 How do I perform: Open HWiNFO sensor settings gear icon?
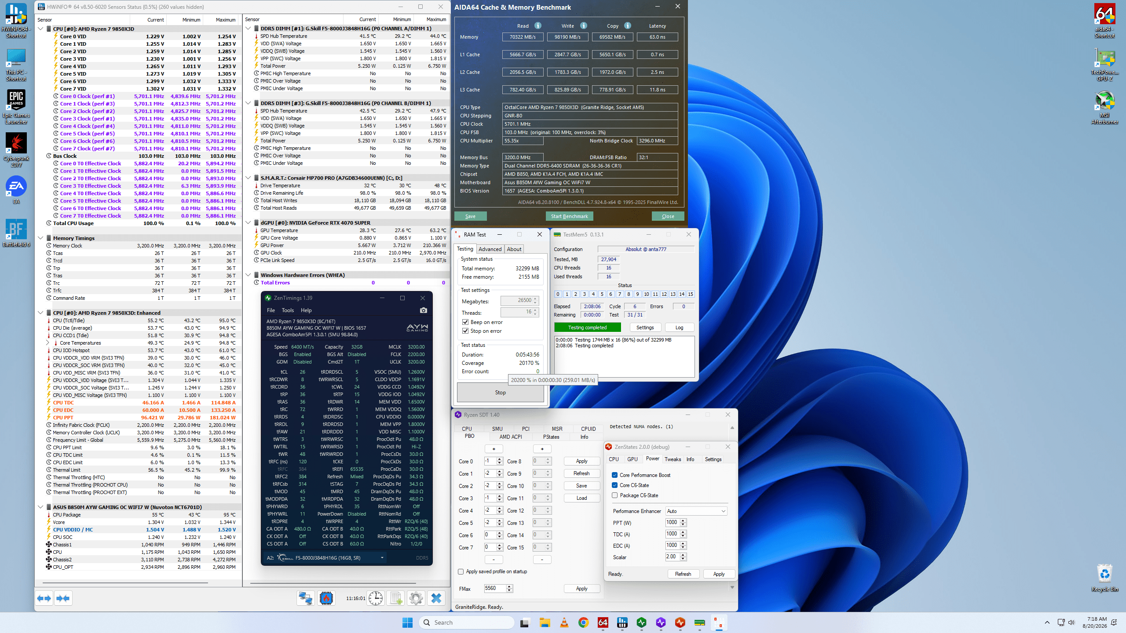(x=416, y=598)
